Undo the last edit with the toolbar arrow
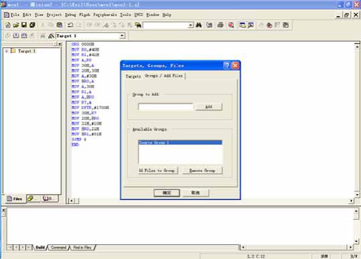Viewport: 361px width, 259px height. 70,25
